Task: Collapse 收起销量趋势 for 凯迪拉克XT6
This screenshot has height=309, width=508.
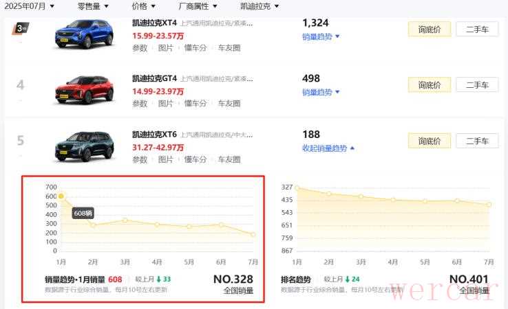Action: coord(328,148)
